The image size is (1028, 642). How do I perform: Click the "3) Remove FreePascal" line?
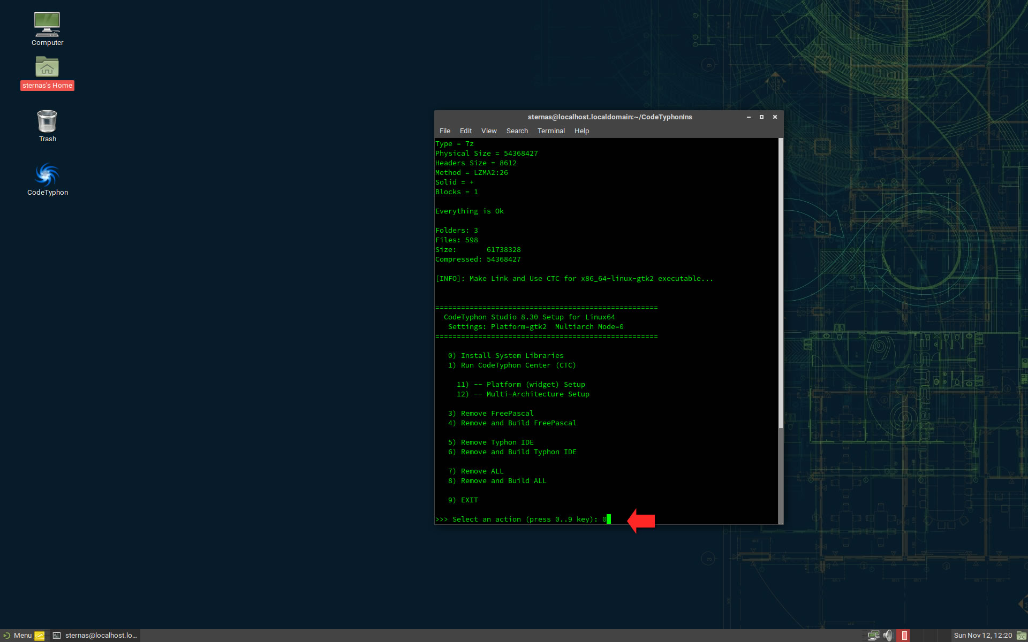[x=490, y=414]
